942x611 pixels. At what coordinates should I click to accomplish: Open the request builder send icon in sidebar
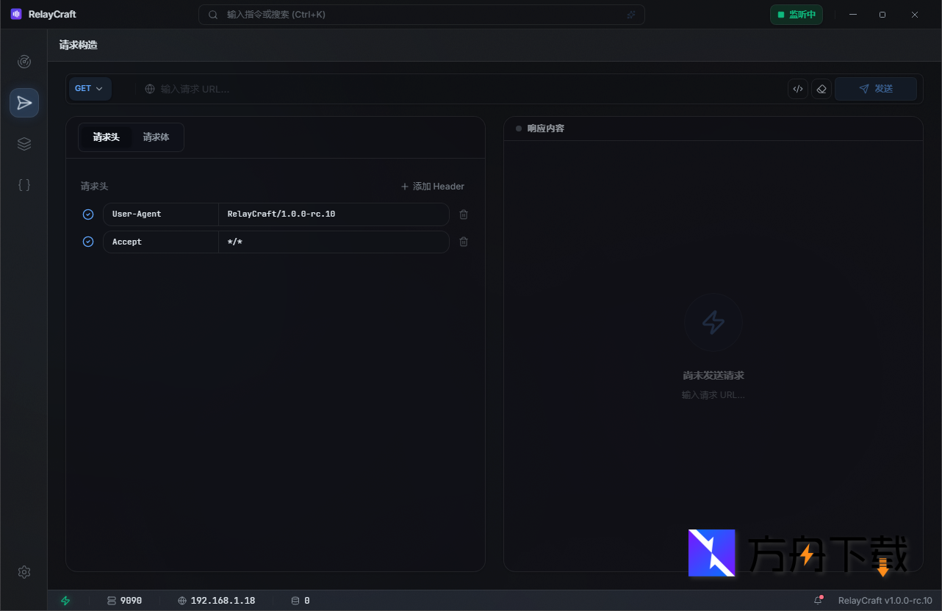[24, 103]
